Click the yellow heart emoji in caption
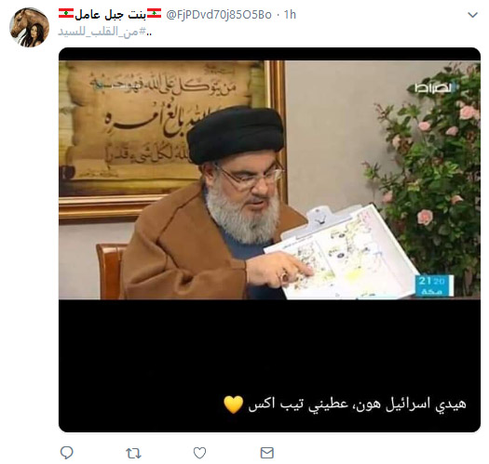This screenshot has height=464, width=489. 233,404
